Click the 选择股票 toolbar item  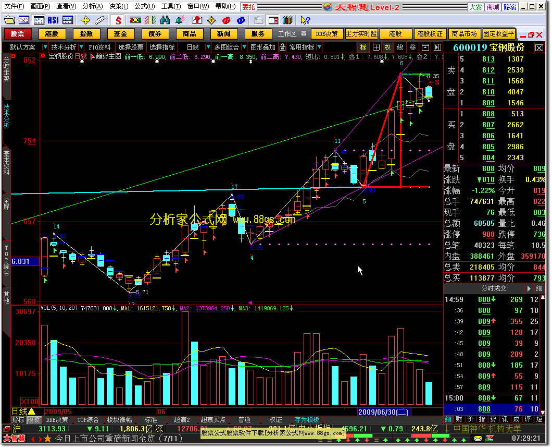tap(131, 47)
